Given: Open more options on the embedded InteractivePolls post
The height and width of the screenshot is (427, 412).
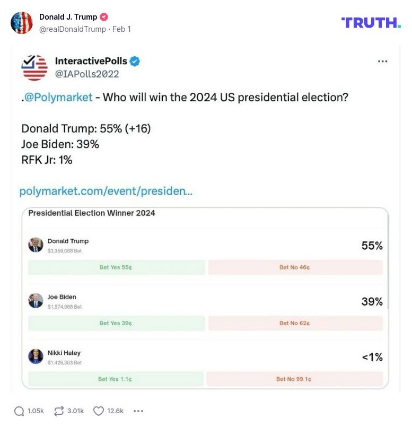Looking at the screenshot, I should click(x=382, y=61).
